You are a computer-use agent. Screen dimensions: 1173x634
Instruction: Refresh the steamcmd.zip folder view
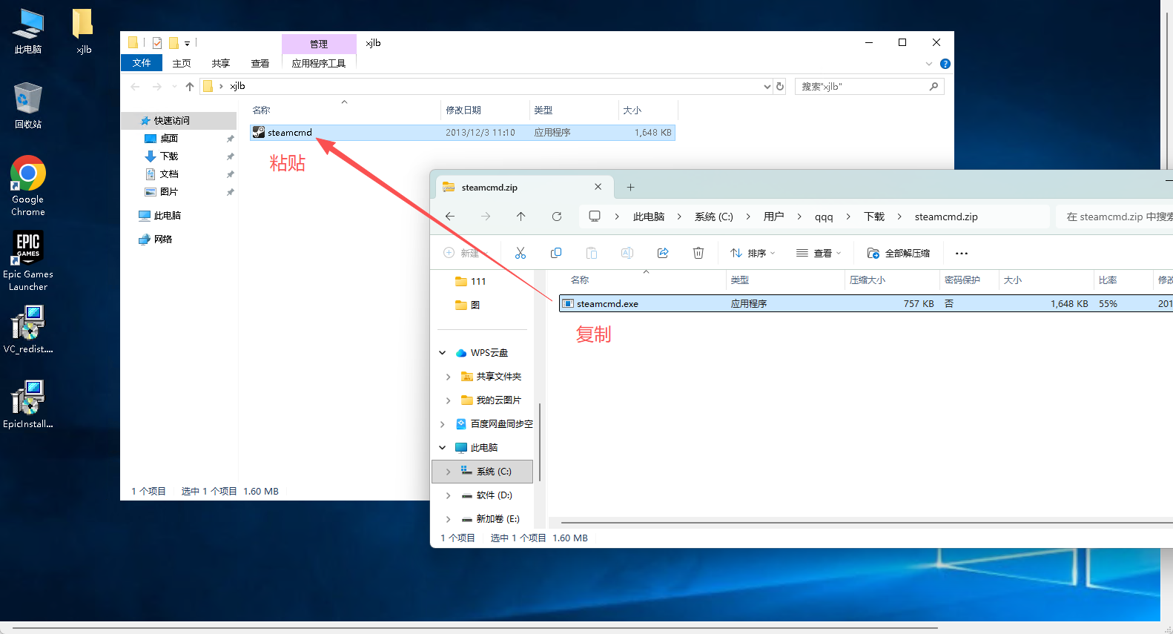[557, 217]
